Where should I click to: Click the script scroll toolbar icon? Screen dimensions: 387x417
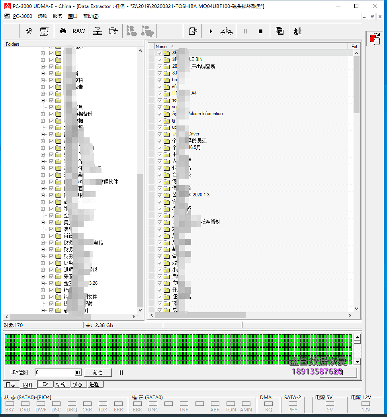44,31
